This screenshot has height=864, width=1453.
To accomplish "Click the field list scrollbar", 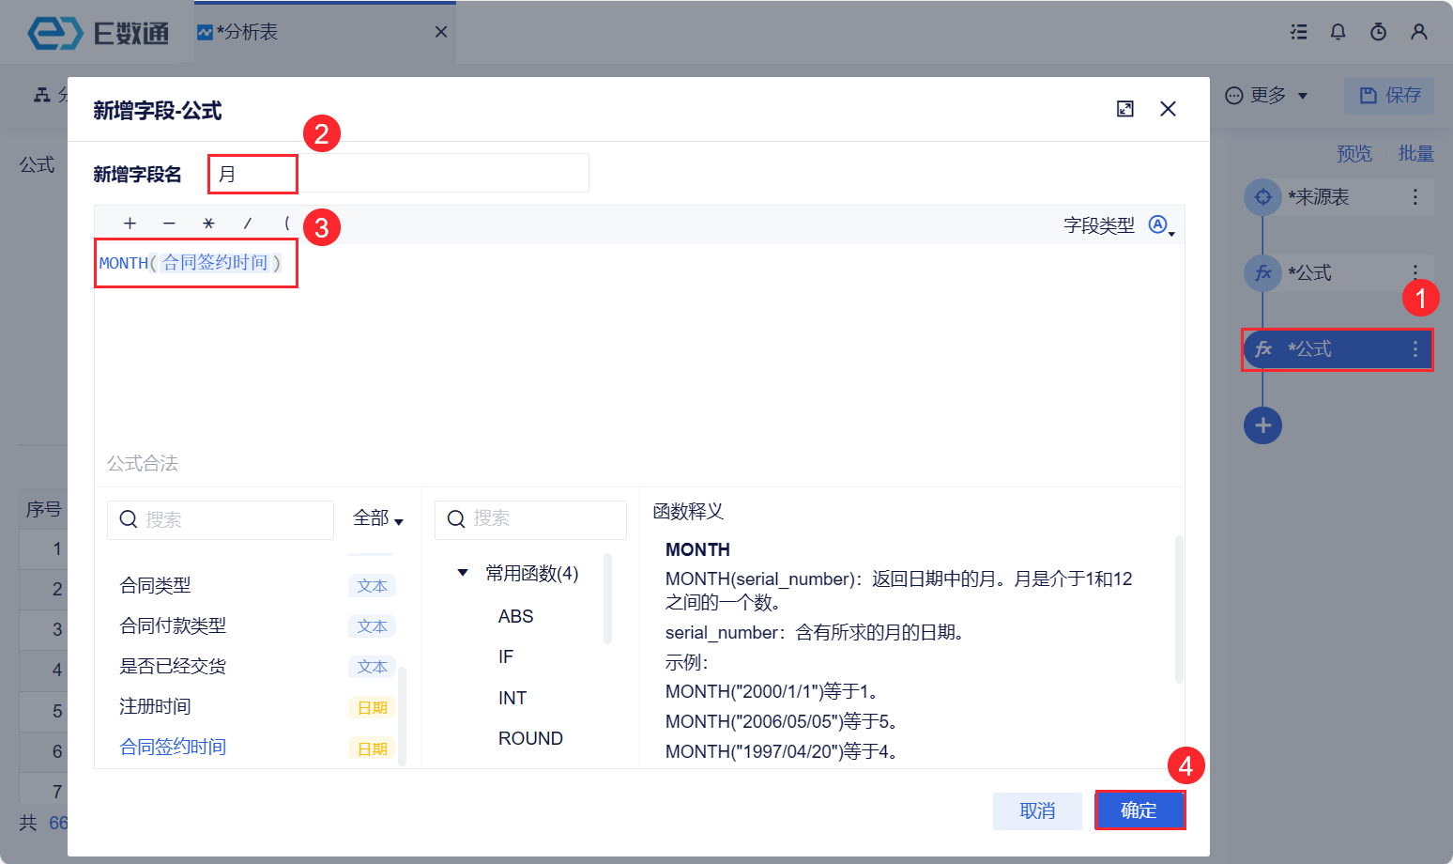I will [x=403, y=716].
